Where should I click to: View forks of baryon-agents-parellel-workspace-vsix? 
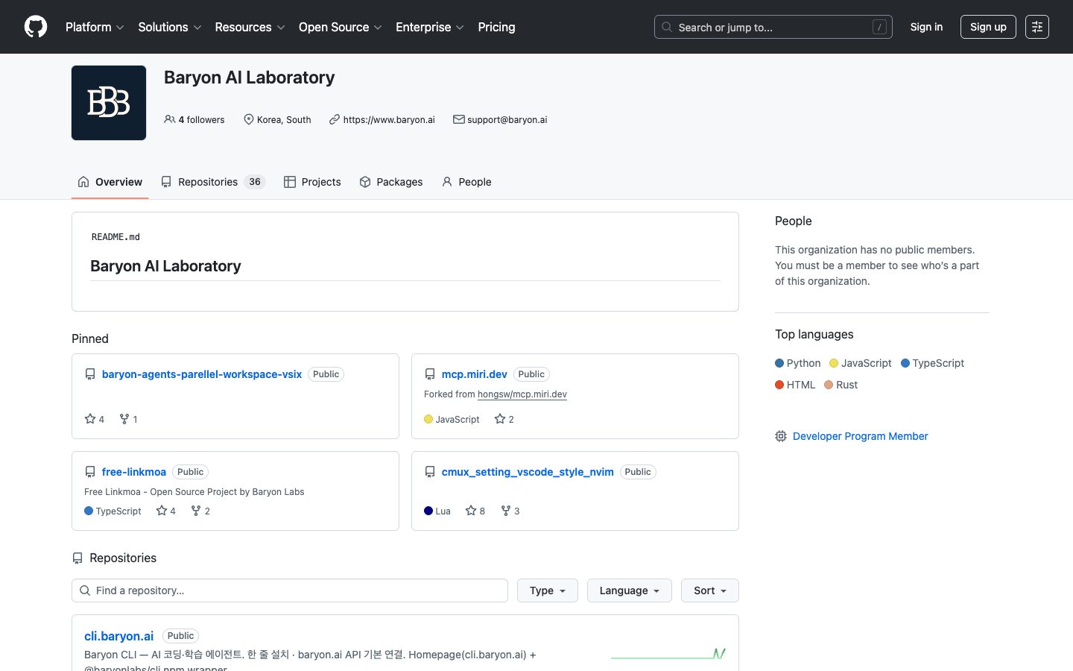(128, 419)
